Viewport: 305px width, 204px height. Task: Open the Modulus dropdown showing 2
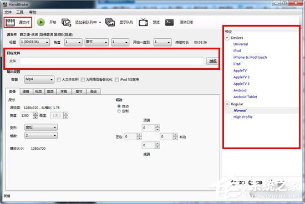41,135
